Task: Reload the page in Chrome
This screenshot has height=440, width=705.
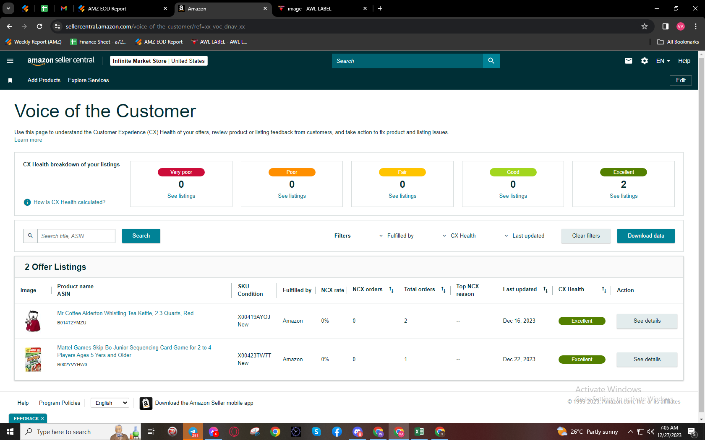Action: click(x=39, y=26)
